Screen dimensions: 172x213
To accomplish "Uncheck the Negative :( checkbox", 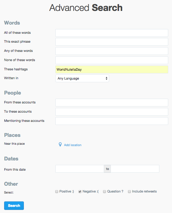I will click(x=80, y=191).
